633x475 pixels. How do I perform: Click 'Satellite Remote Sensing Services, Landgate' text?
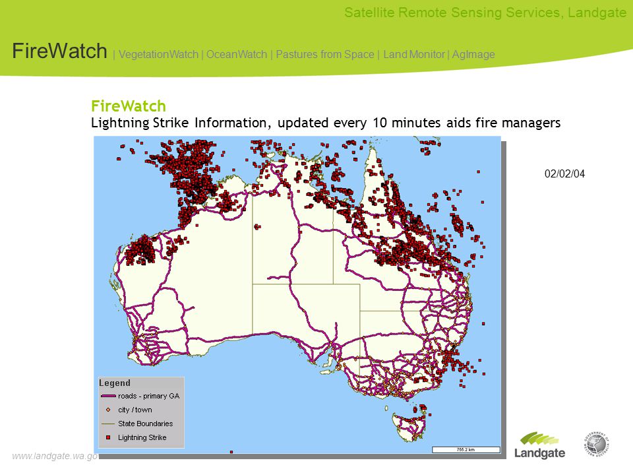485,13
